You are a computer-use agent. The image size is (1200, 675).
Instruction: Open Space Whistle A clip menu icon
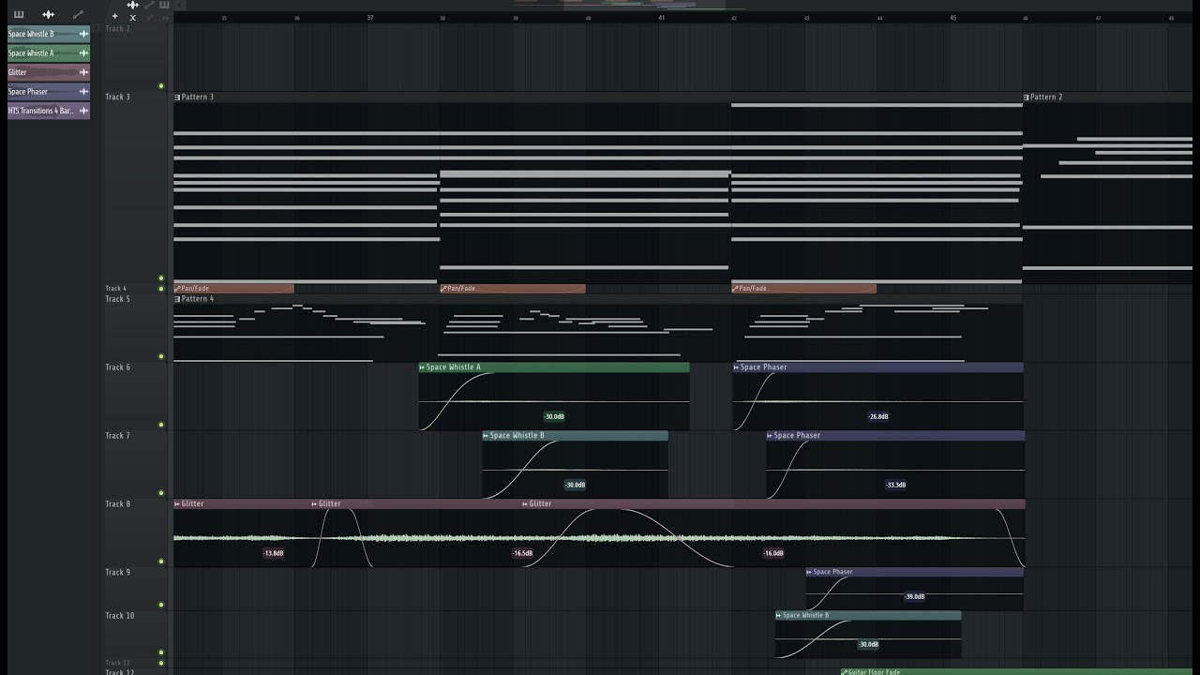pos(422,367)
